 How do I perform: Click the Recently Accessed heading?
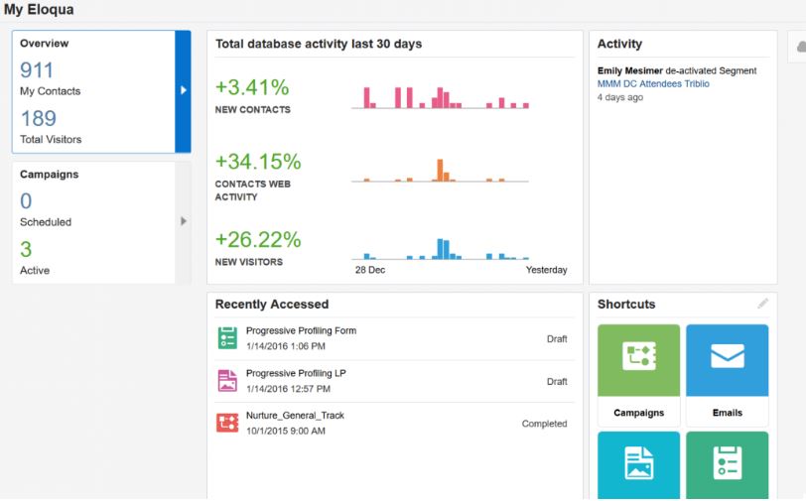tap(272, 305)
